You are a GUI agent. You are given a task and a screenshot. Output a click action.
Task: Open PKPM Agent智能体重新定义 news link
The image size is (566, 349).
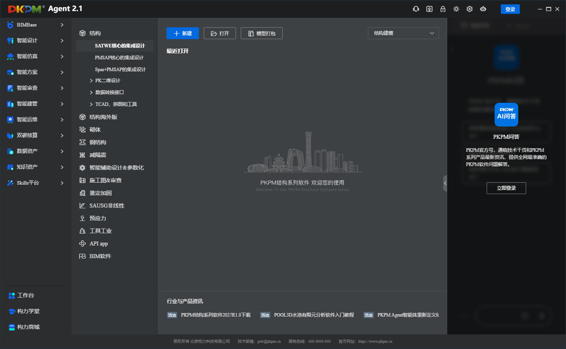[x=408, y=315]
